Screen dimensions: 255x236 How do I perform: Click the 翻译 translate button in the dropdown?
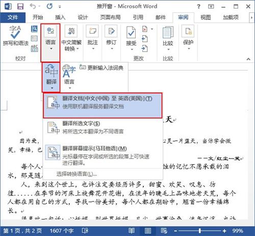tap(52, 77)
